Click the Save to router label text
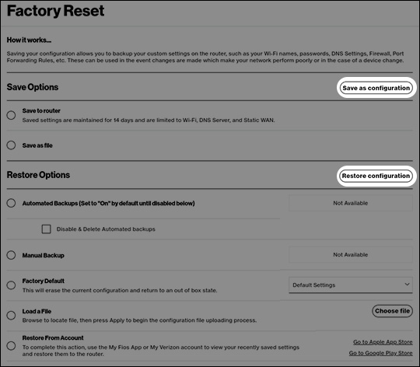This screenshot has height=367, width=420. [x=41, y=111]
